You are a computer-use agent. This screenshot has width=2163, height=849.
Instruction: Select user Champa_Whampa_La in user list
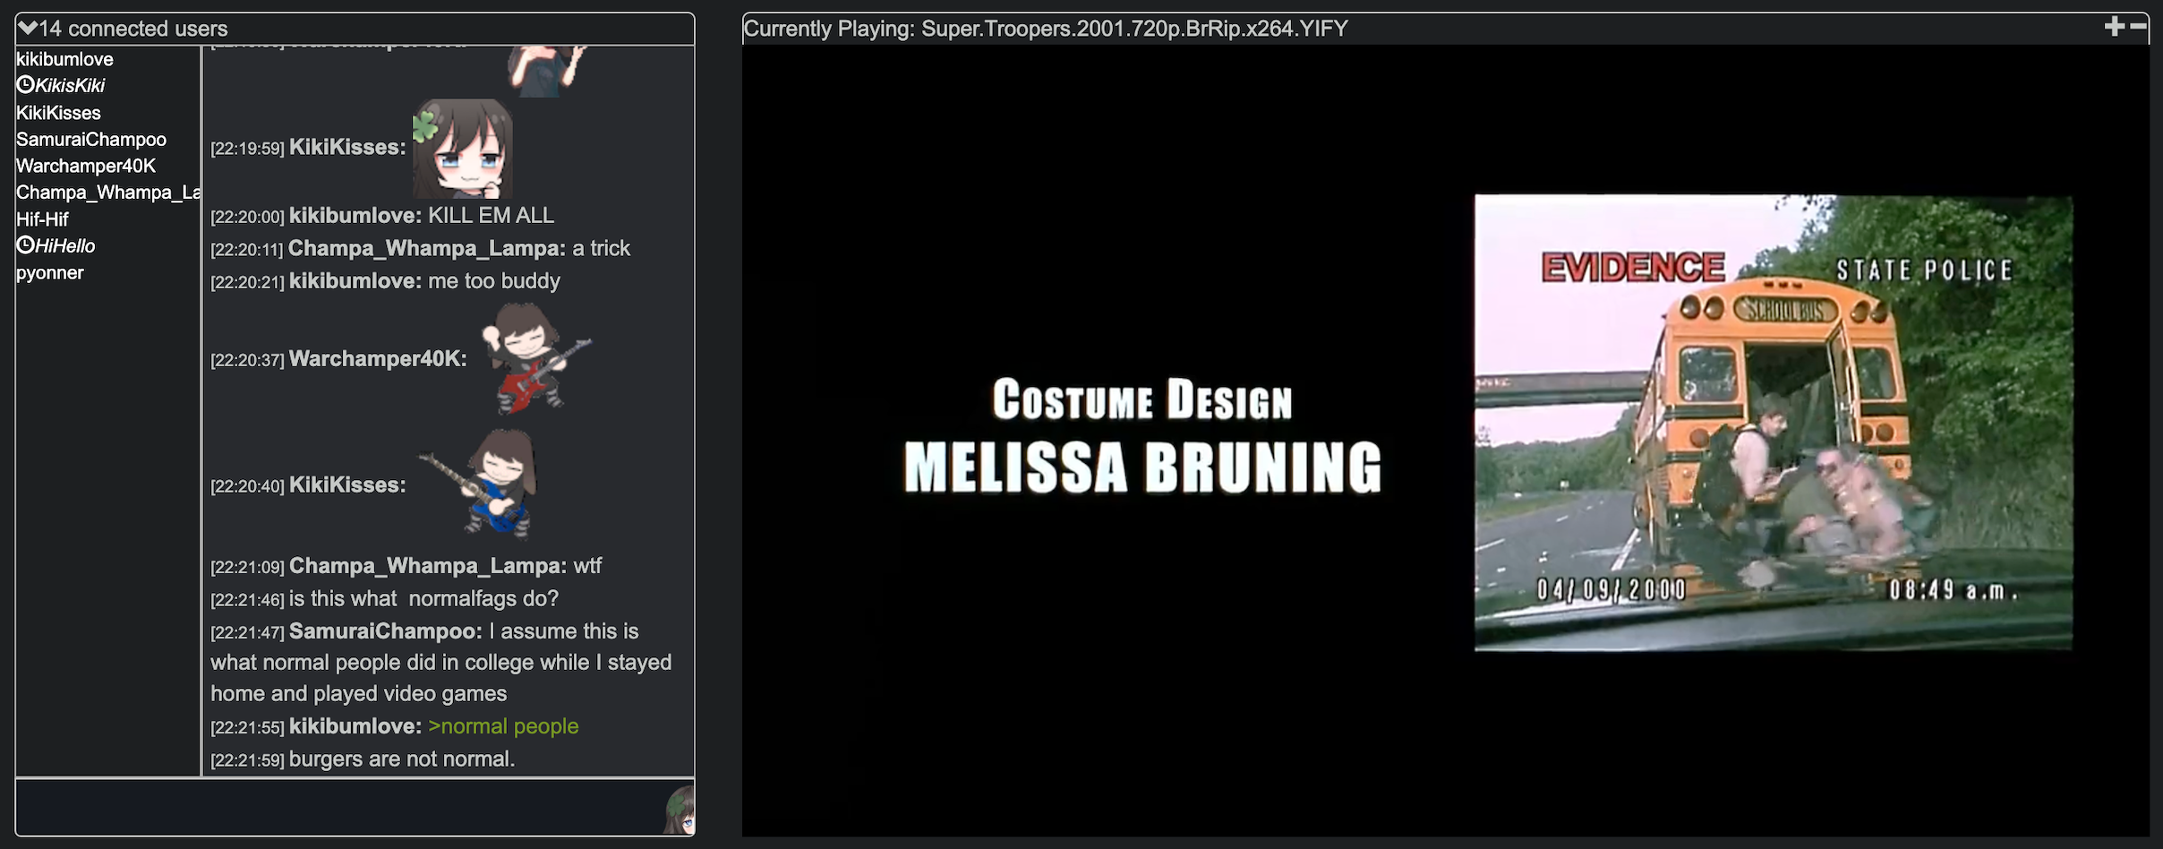coord(108,193)
